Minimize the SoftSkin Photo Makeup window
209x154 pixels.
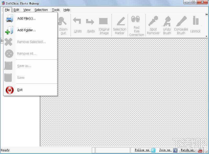pos(187,2)
